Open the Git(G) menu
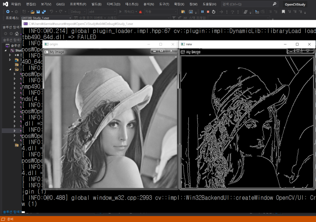The image size is (316, 222). pyautogui.click(x=60, y=4)
